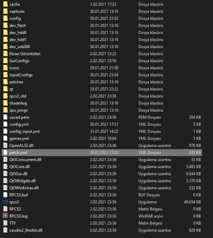Click the dev_flash folder icon
The image size is (213, 238).
coord(5,26)
